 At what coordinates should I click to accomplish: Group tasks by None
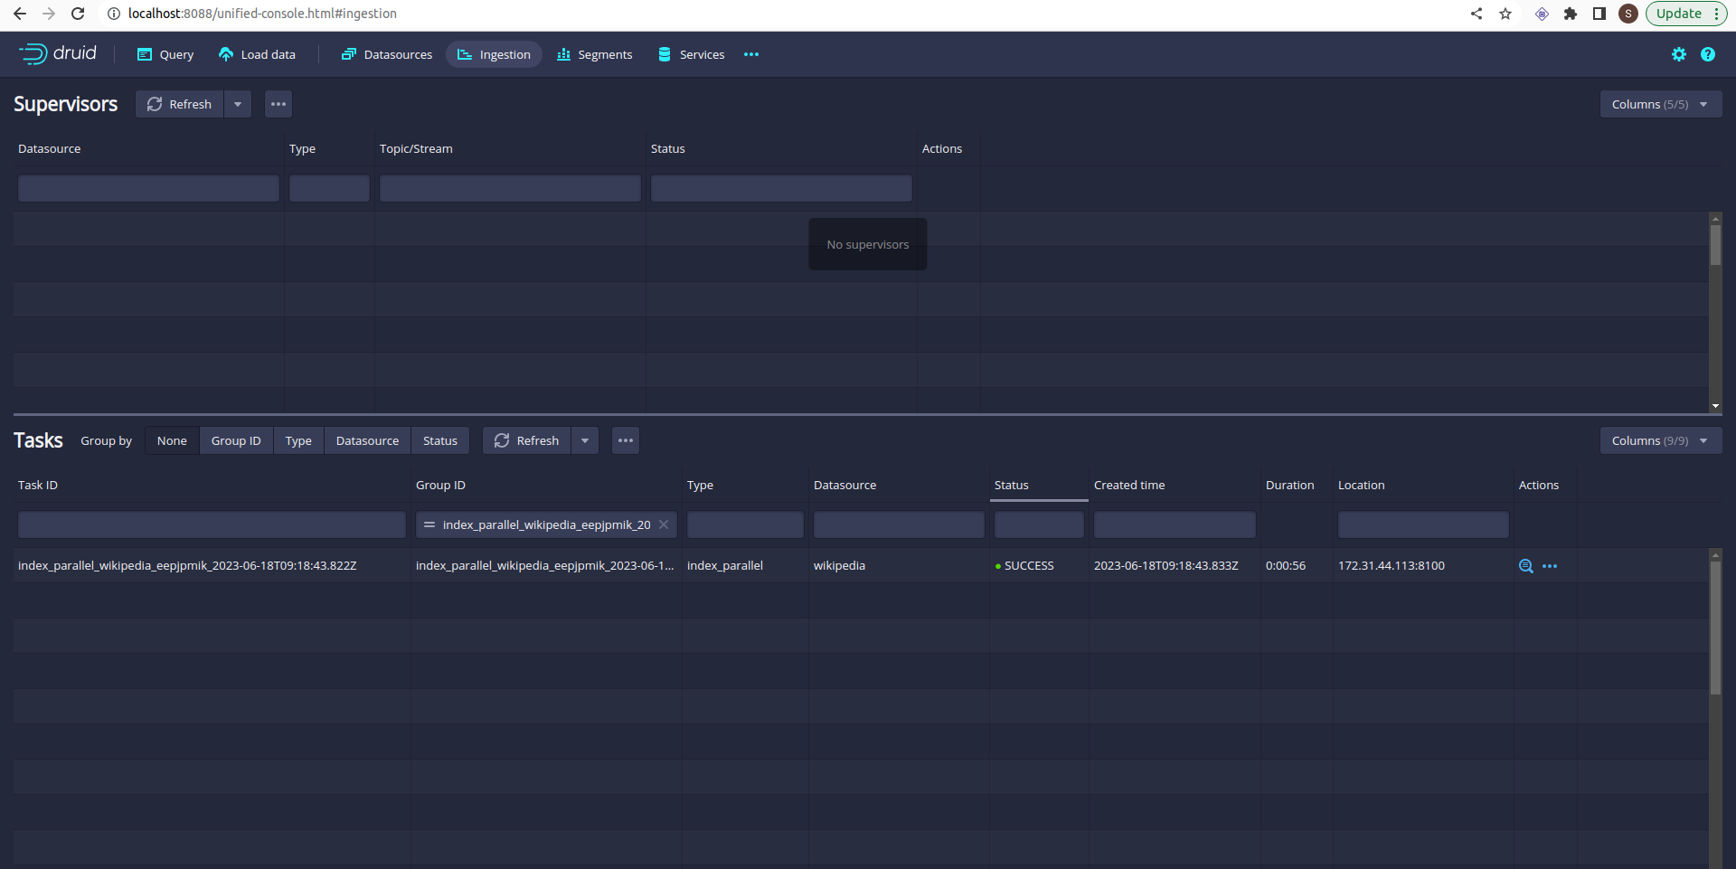coord(172,440)
